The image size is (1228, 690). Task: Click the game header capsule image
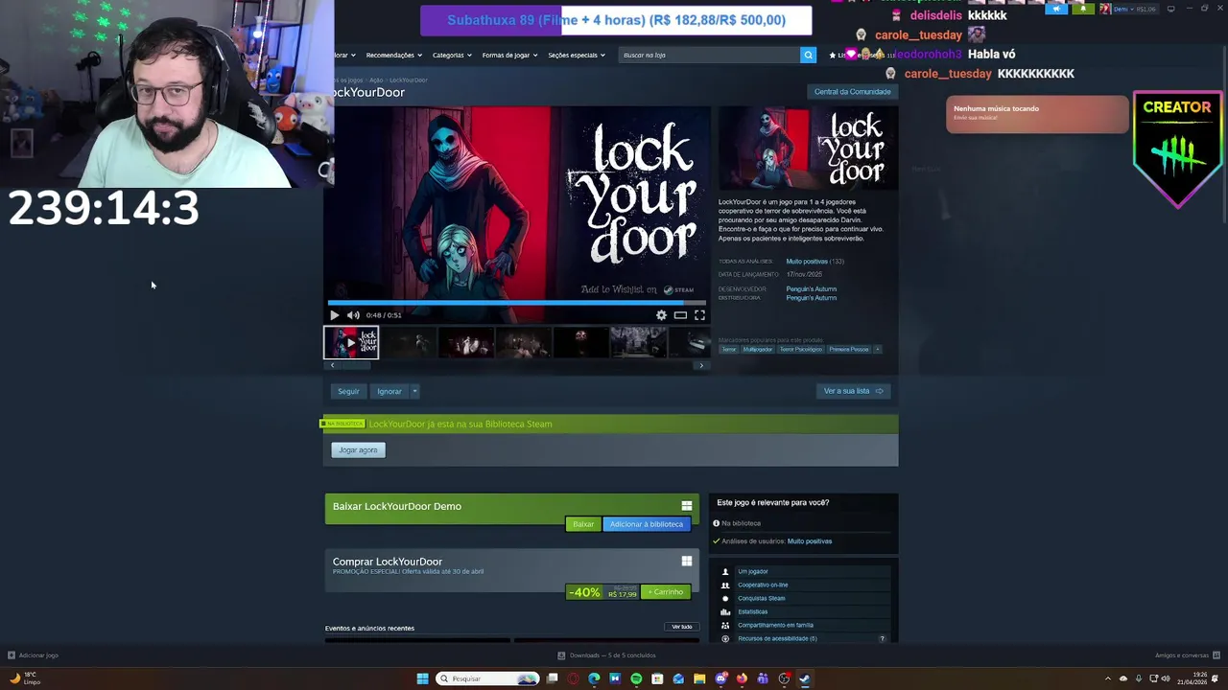click(x=808, y=149)
